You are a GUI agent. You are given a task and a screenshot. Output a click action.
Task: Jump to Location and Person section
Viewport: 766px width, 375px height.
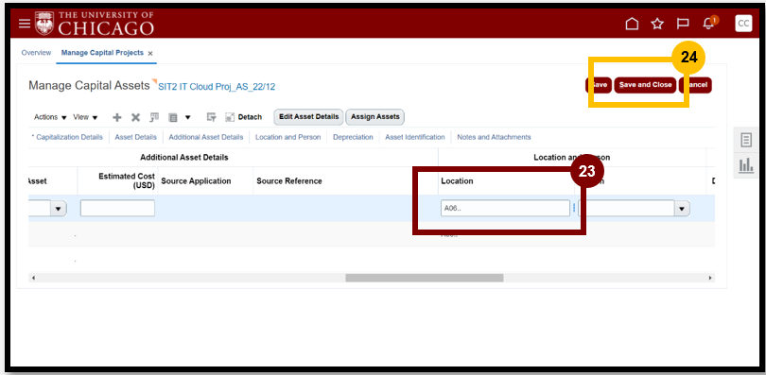(x=287, y=137)
